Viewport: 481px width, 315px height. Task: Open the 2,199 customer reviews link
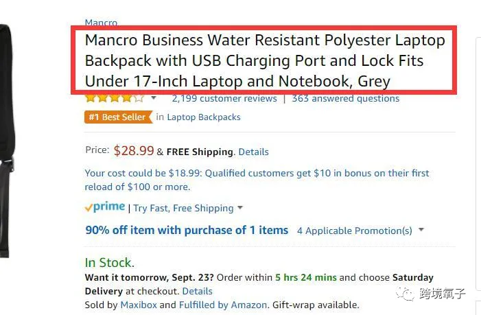tap(224, 98)
